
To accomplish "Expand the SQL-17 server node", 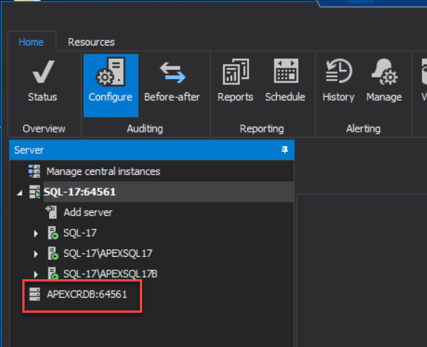I will tap(36, 233).
